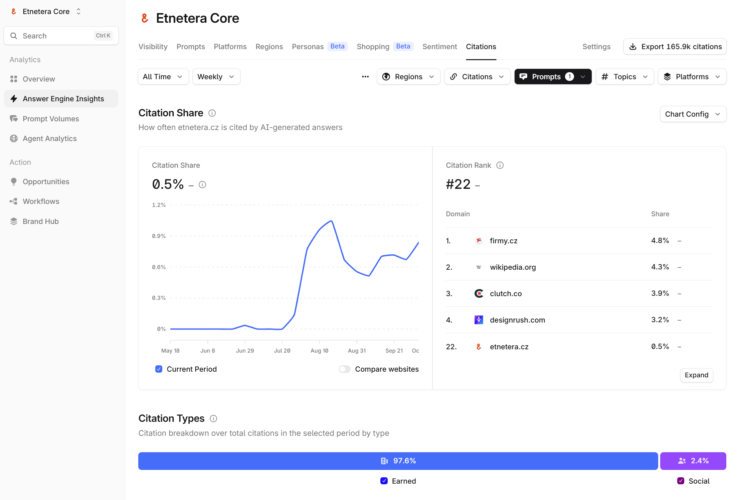Open the All Time date range dropdown

[163, 77]
